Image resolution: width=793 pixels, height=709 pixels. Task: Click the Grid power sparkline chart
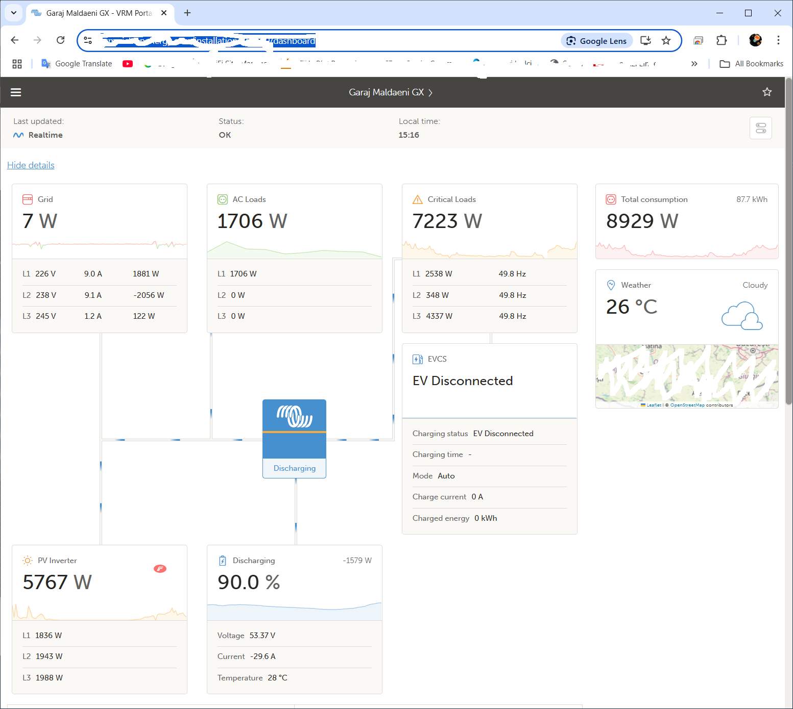pyautogui.click(x=100, y=245)
